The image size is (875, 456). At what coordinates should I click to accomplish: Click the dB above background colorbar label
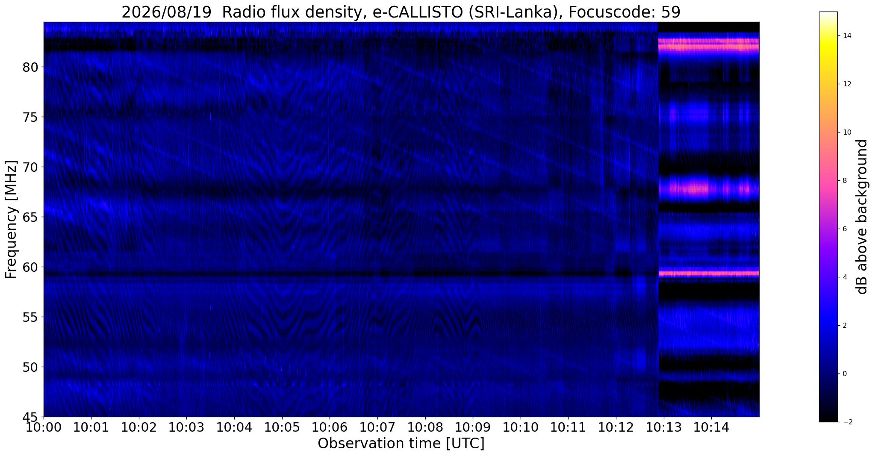tap(863, 217)
